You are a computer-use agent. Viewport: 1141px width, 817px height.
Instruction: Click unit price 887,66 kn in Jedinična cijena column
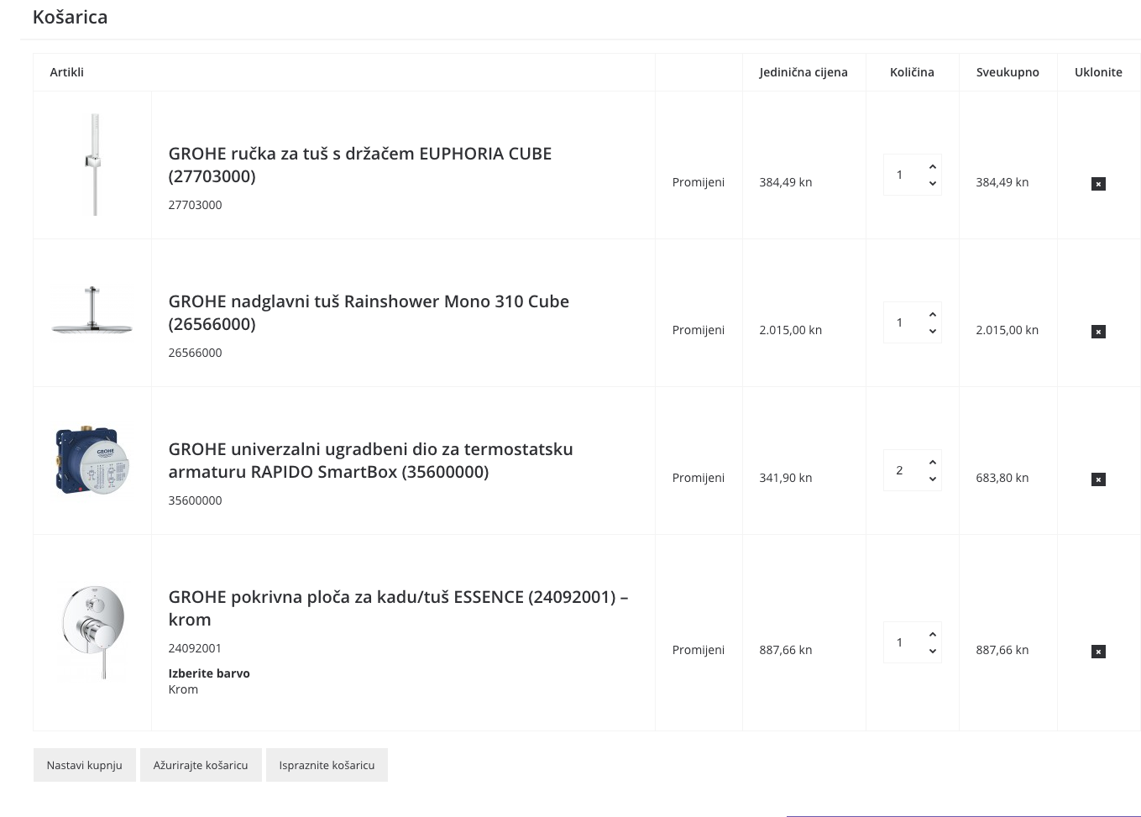pos(785,650)
